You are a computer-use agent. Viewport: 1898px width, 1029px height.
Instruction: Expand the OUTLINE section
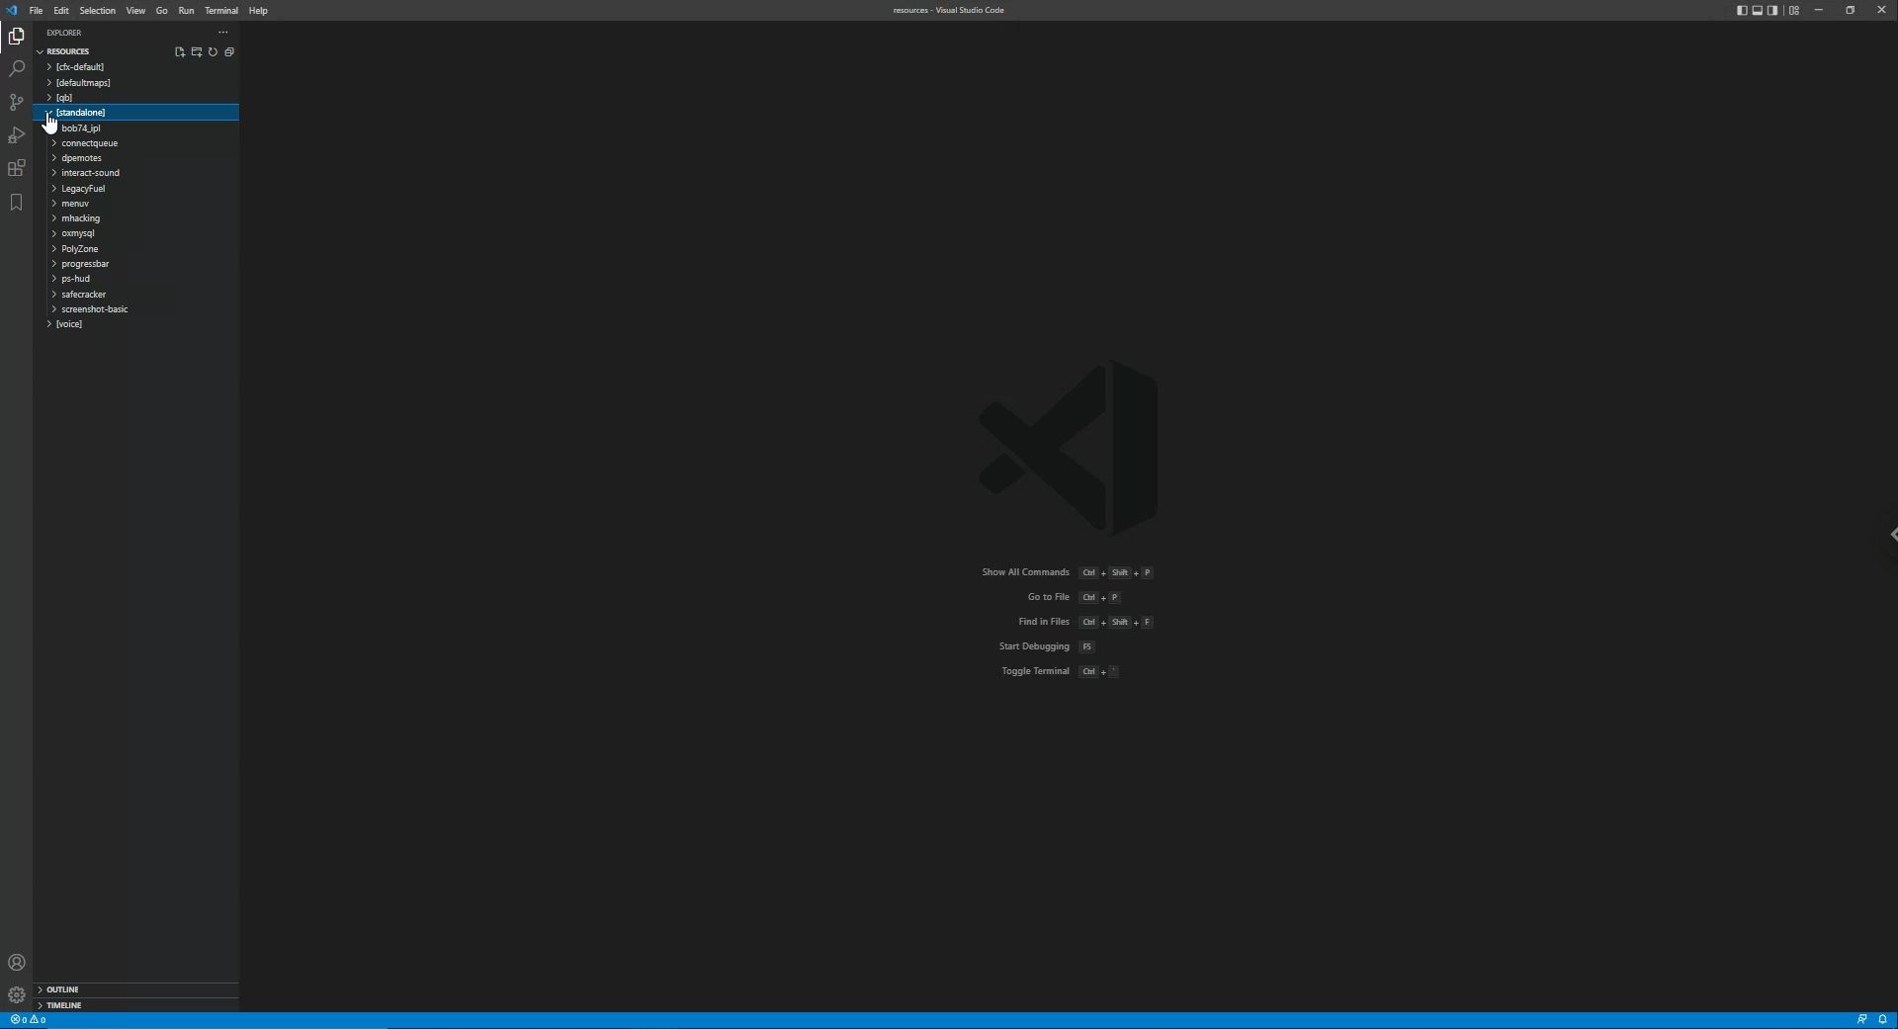coord(62,989)
